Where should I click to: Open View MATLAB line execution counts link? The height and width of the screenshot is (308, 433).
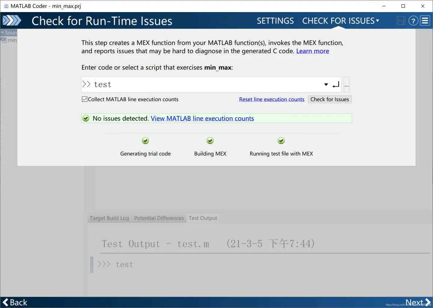pos(202,118)
